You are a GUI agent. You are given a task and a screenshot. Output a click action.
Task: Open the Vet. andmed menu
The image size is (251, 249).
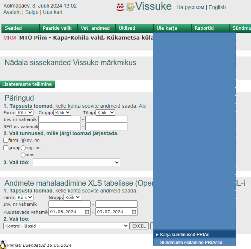(96, 28)
